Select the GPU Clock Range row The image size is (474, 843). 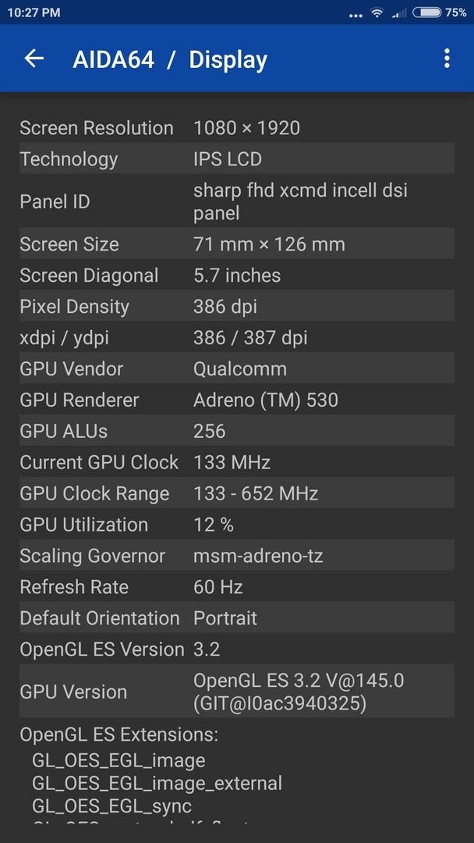(237, 493)
